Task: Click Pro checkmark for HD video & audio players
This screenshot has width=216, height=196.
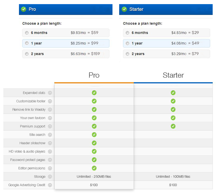Action: (94, 151)
